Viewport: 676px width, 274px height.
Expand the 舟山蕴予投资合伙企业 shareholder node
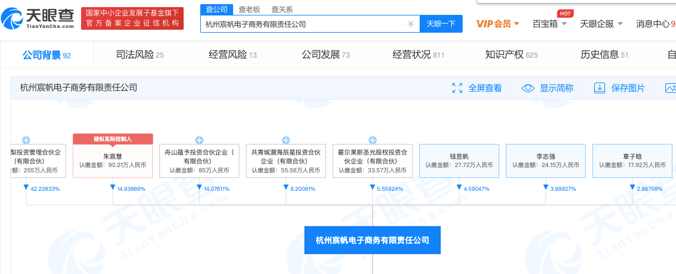tap(199, 140)
